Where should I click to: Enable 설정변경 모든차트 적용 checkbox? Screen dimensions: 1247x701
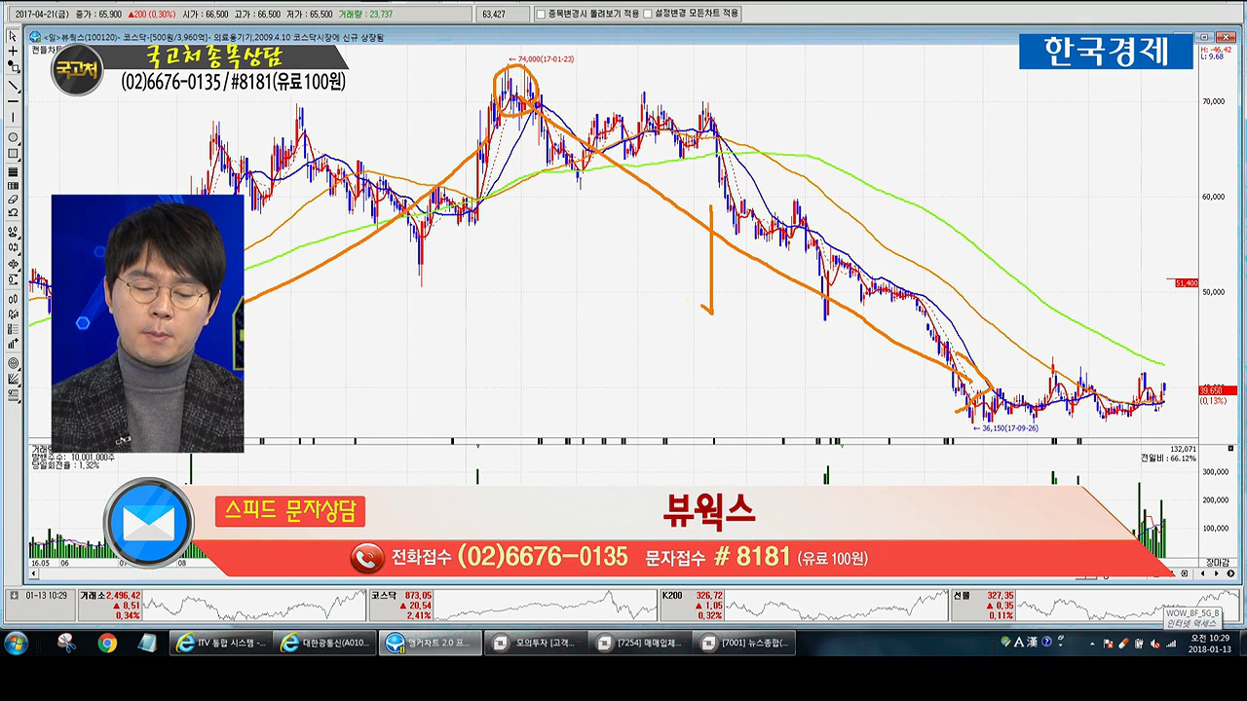click(x=648, y=15)
